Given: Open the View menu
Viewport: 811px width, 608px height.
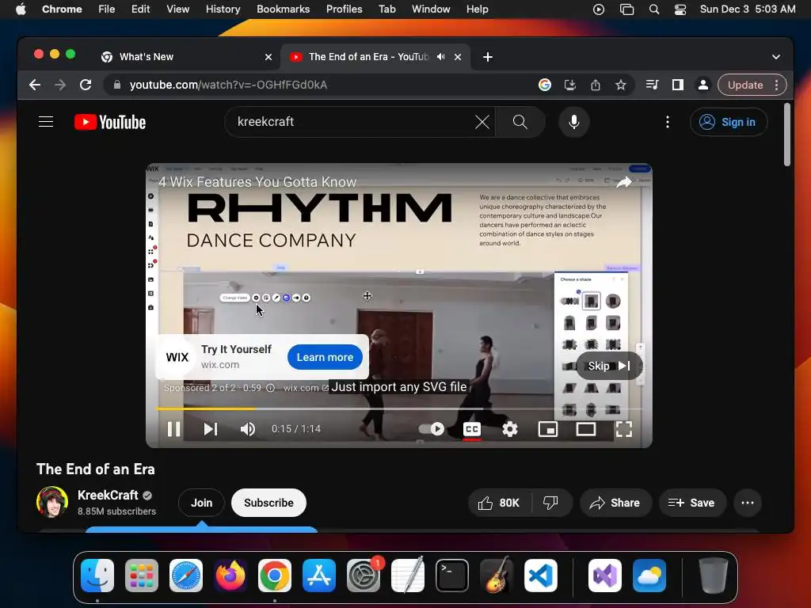Looking at the screenshot, I should tap(177, 9).
